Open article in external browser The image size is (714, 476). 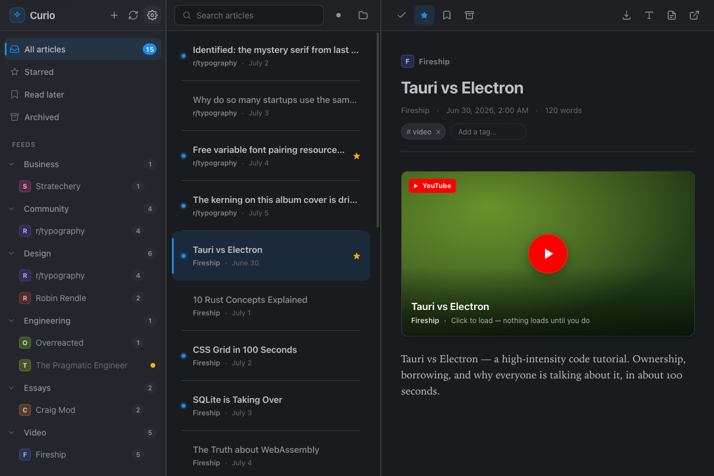694,15
